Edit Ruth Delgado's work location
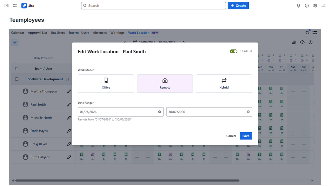This screenshot has height=186, width=330. click(69, 157)
